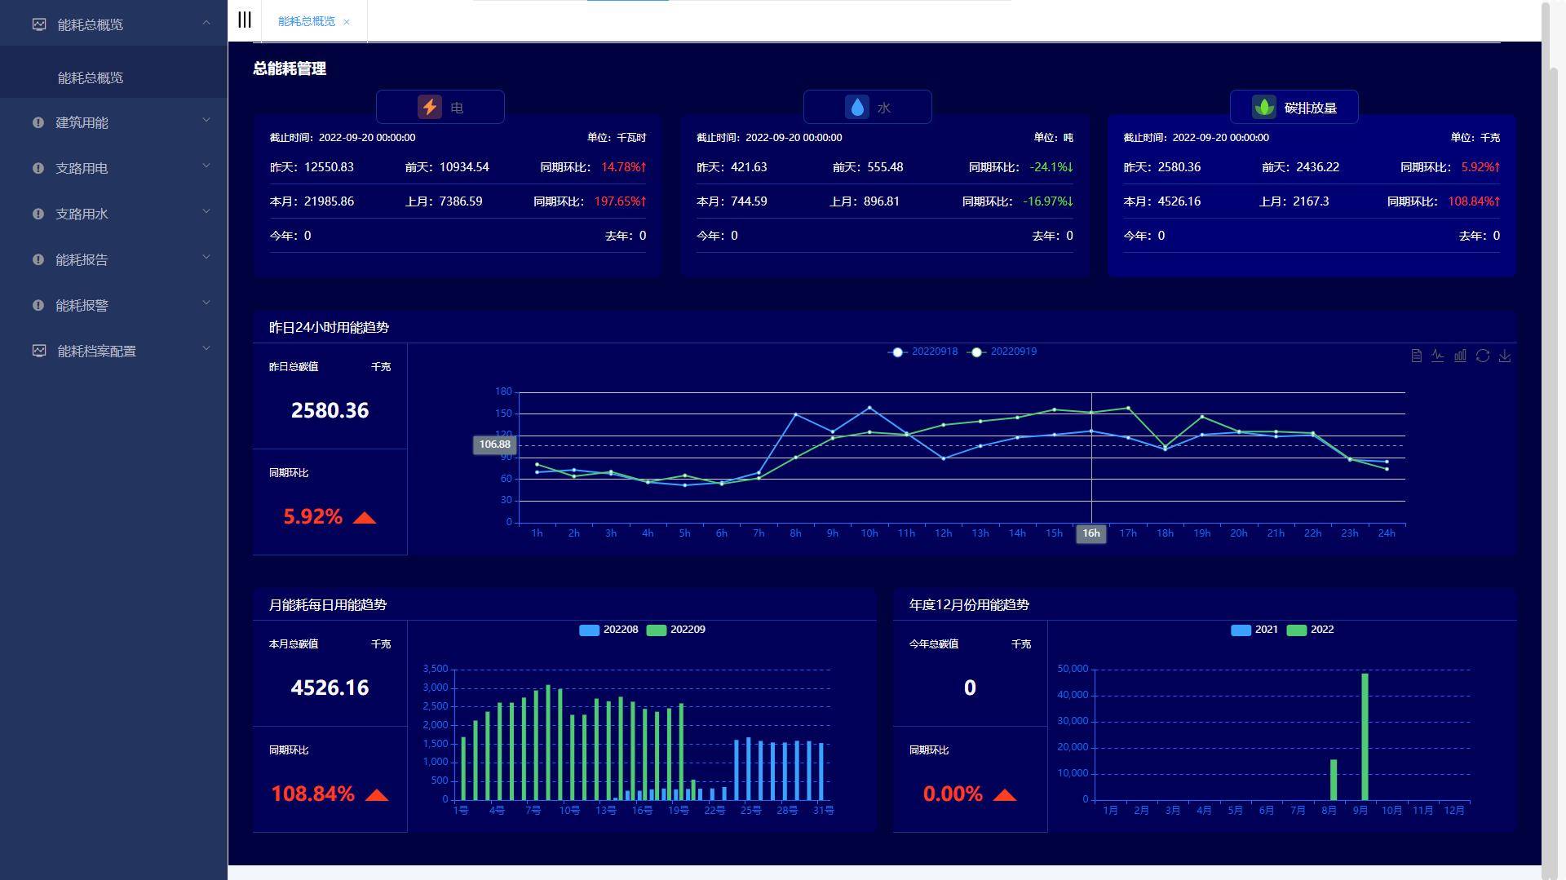Switch the 24-hour chart to line view

tap(1438, 356)
